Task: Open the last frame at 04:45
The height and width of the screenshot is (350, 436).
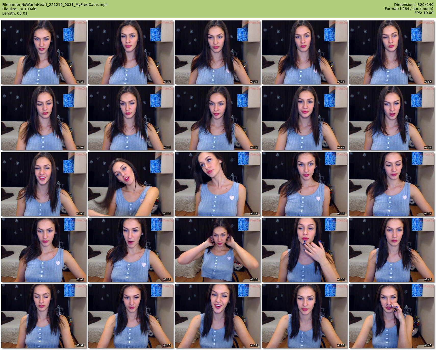Action: (x=392, y=316)
